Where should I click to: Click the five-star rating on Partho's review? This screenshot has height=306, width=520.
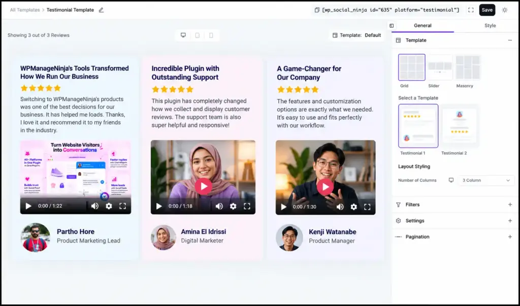[x=41, y=88]
